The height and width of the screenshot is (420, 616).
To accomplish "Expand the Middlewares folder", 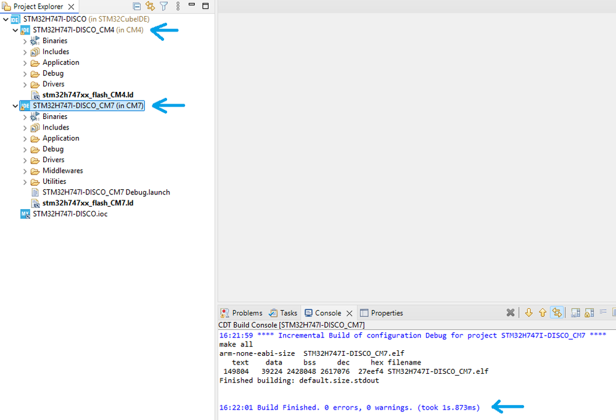I will (25, 171).
